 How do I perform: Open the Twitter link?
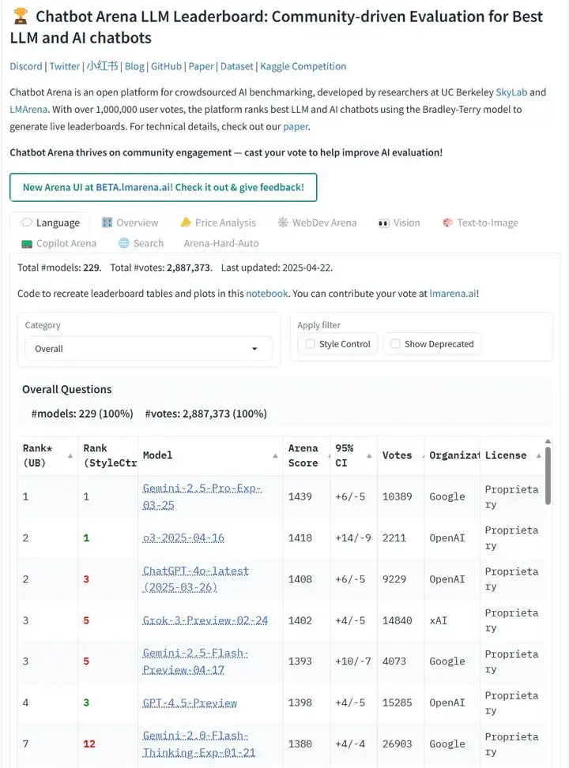(x=64, y=66)
